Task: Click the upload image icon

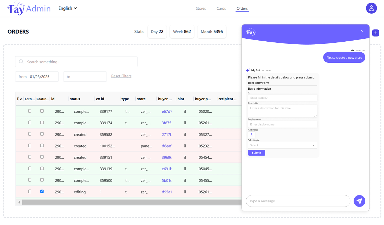Action: (x=251, y=135)
